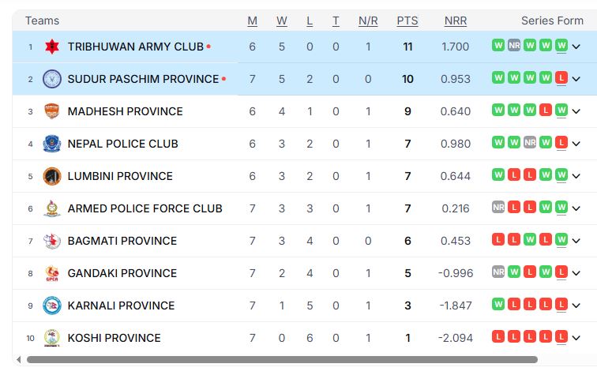Viewport: 597px width, 375px height.
Task: Sort table by the NRR column header
Action: (x=456, y=21)
